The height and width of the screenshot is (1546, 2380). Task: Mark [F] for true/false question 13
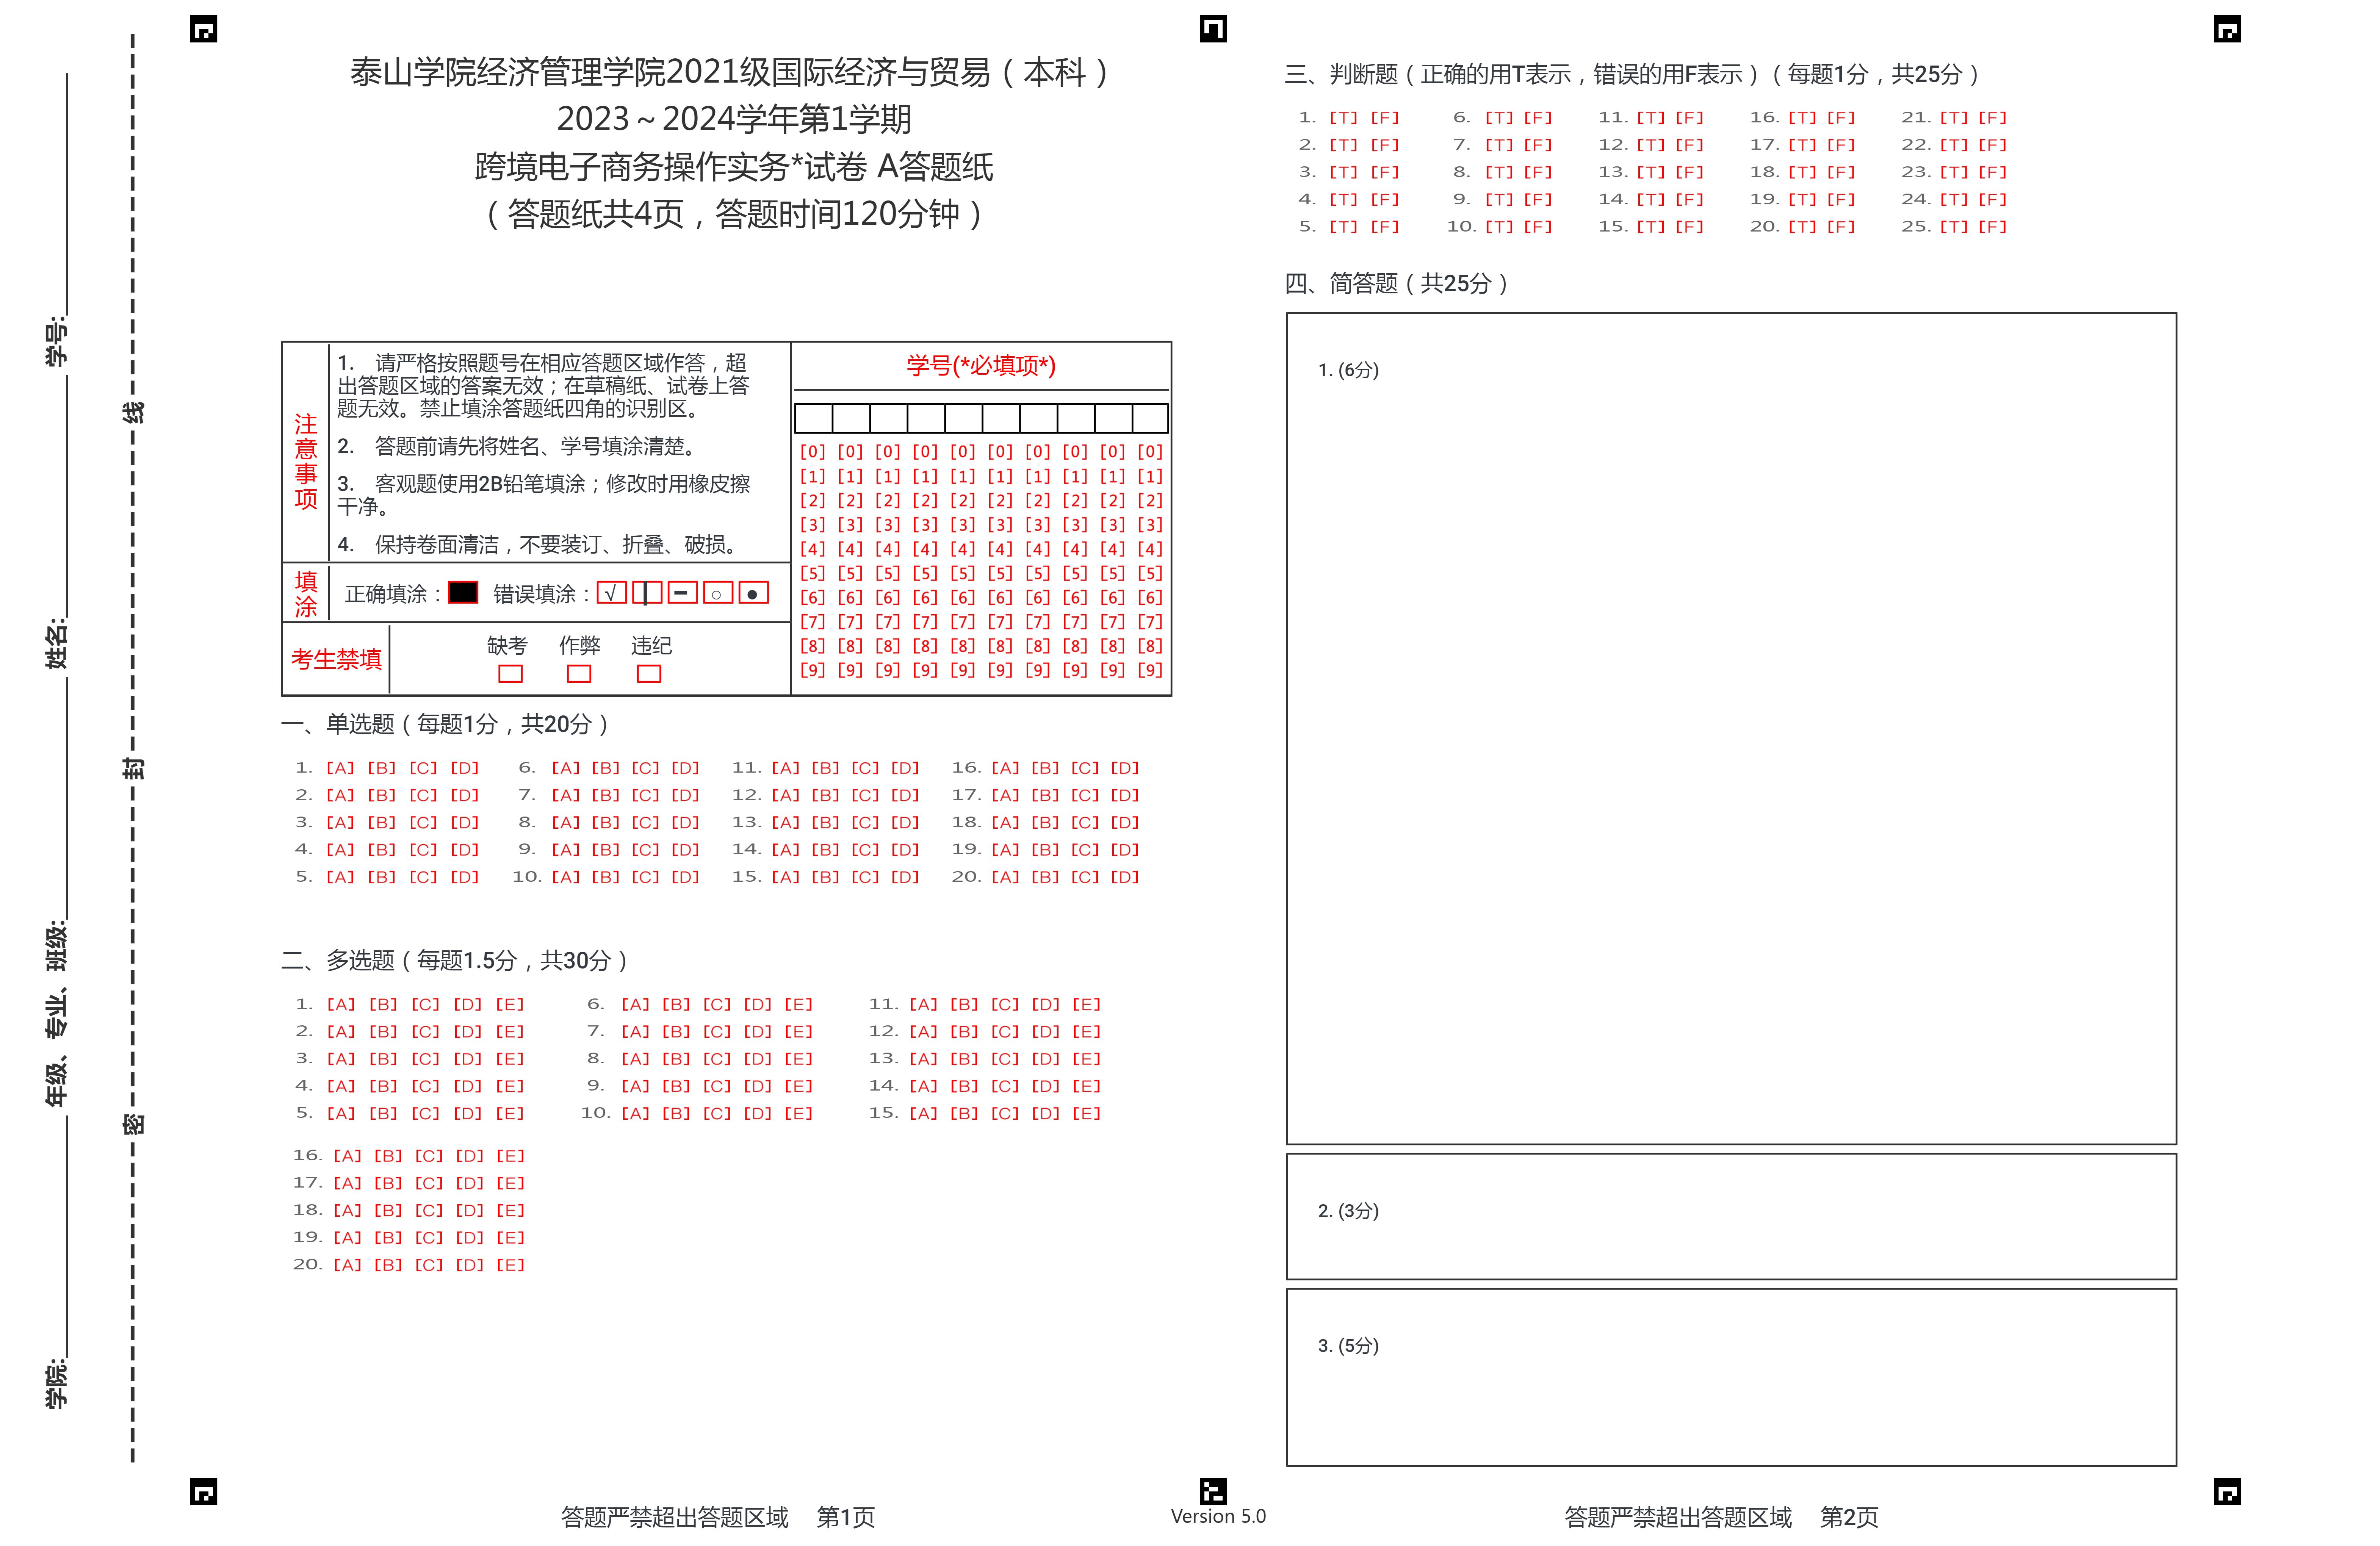point(1690,172)
